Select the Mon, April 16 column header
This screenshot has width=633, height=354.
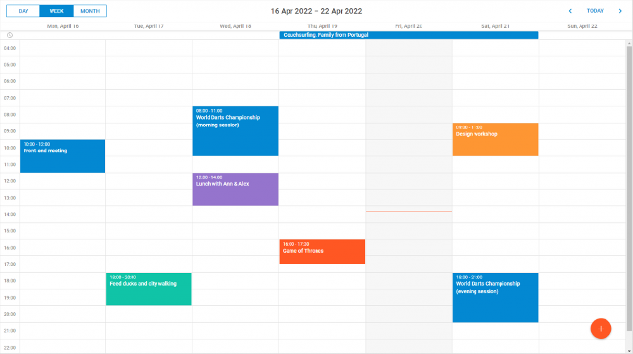(63, 26)
